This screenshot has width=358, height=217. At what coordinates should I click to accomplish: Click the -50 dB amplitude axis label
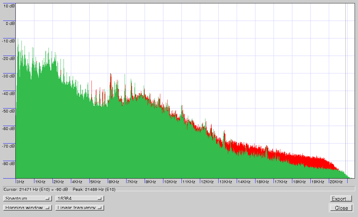[x=9, y=111]
